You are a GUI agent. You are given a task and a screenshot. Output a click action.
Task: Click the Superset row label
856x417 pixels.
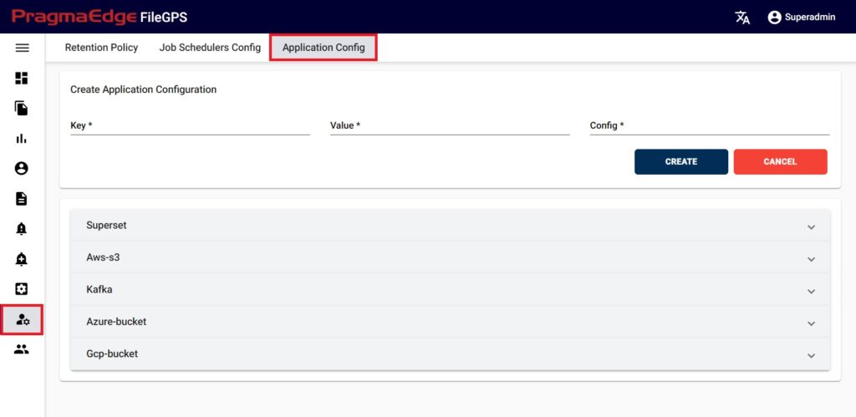click(106, 225)
